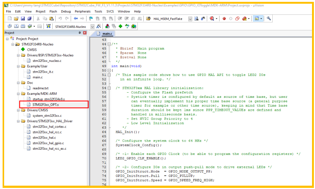Insert breakpoint with solid red circle

(x=224, y=19)
